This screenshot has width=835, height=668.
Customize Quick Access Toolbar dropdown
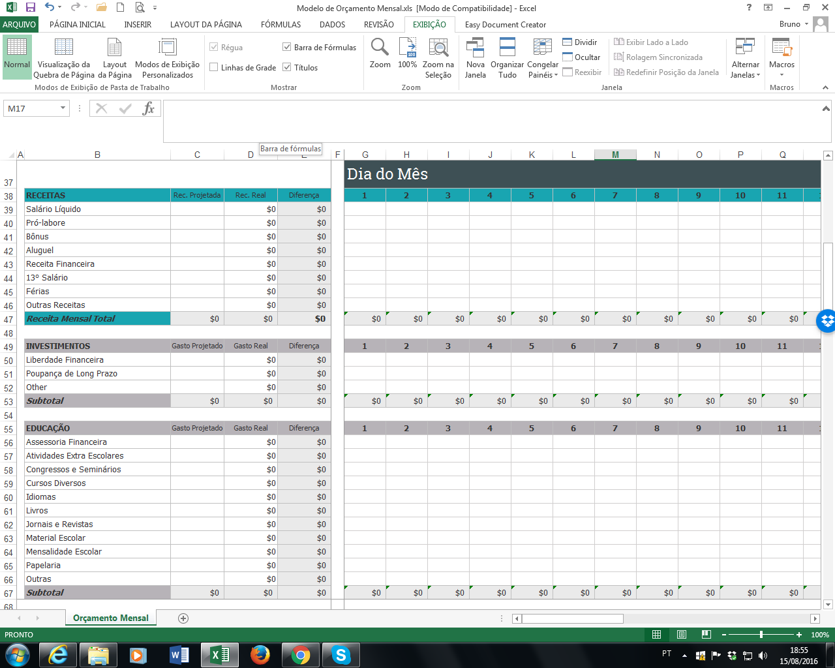155,8
